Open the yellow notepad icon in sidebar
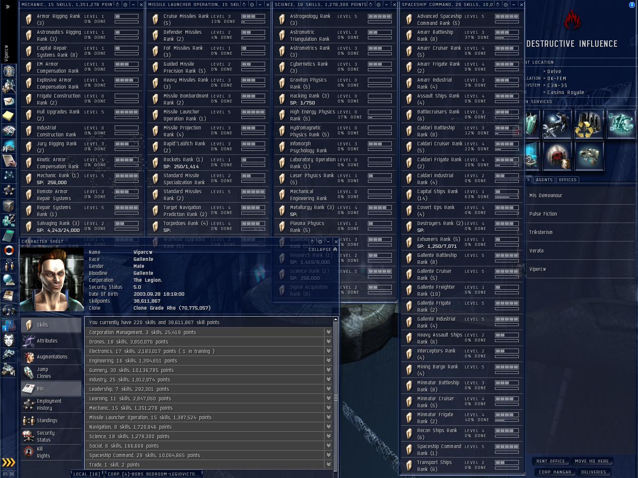The image size is (638, 478). tap(9, 116)
